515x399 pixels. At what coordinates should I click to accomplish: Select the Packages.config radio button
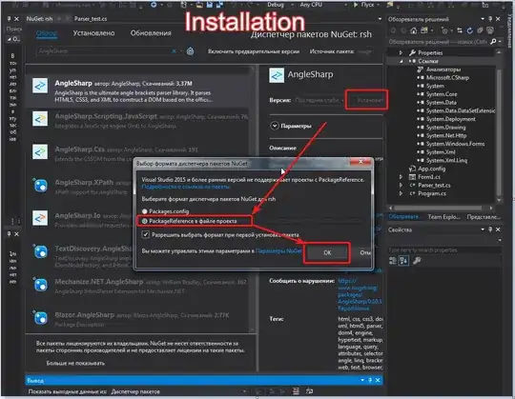145,211
